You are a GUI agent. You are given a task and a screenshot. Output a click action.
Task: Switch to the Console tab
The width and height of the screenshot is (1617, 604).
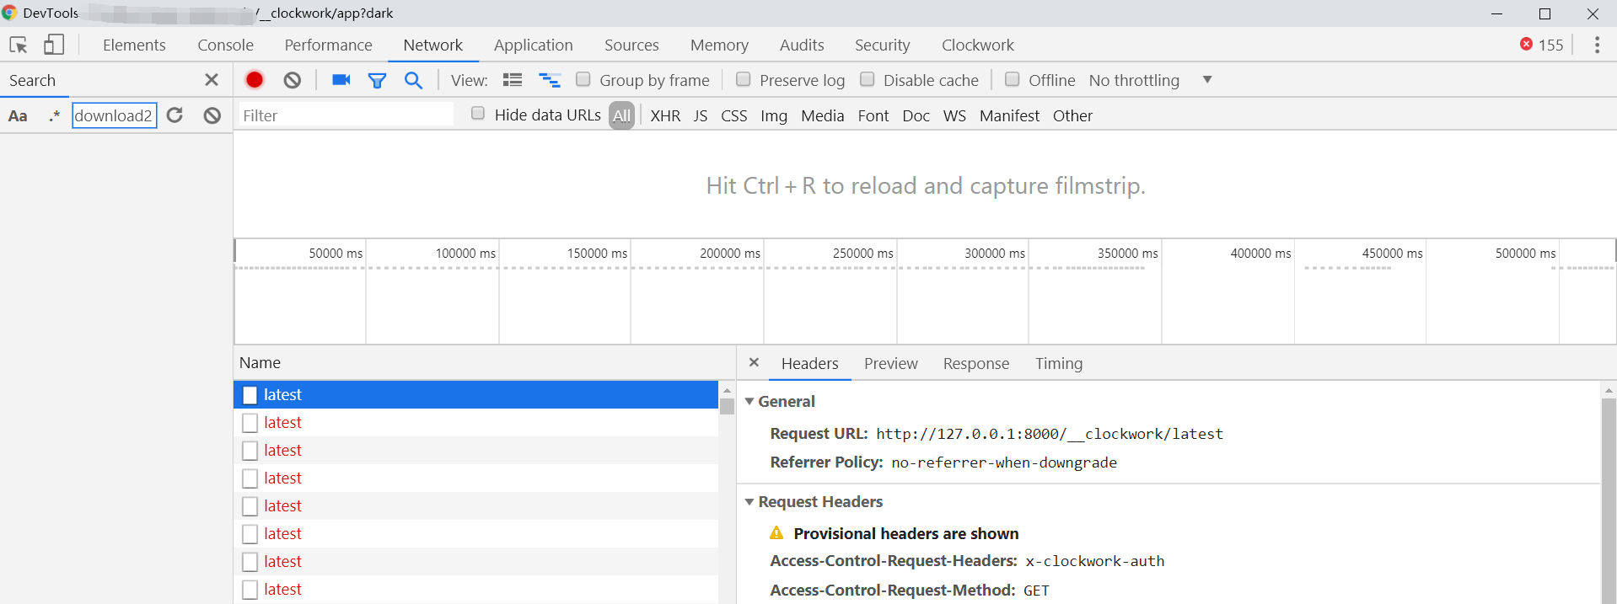pos(225,45)
